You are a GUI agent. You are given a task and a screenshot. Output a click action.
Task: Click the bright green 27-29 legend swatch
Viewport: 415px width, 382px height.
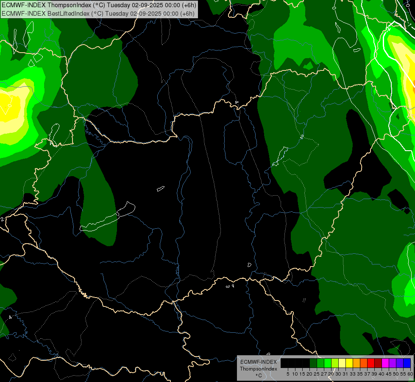coord(328,363)
